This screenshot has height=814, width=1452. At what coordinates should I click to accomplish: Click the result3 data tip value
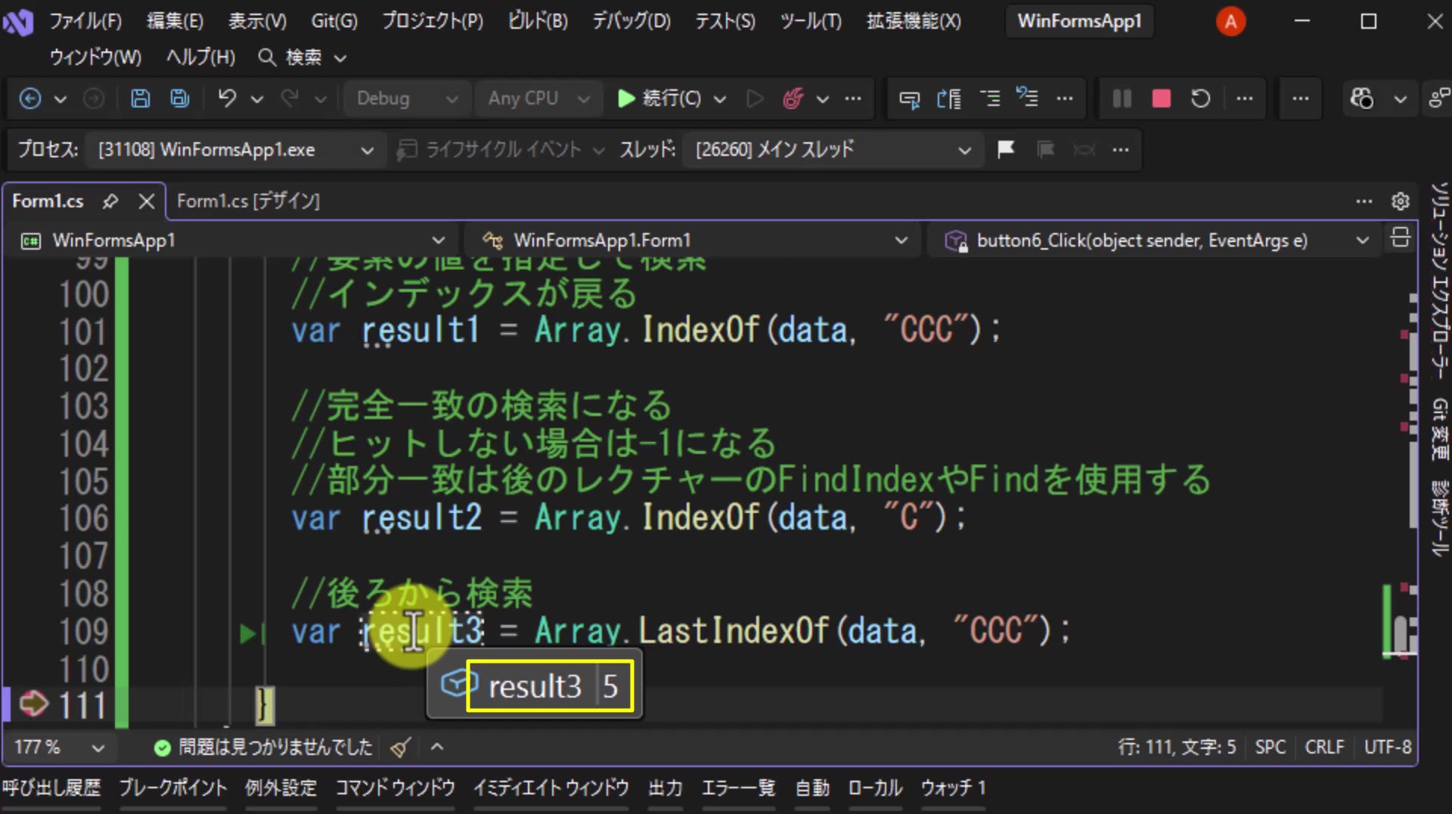[x=610, y=687]
